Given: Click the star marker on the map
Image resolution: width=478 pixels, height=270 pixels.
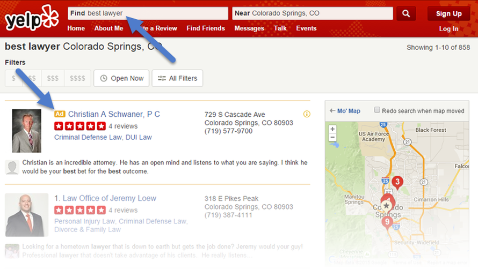Looking at the screenshot, I should click(386, 206).
